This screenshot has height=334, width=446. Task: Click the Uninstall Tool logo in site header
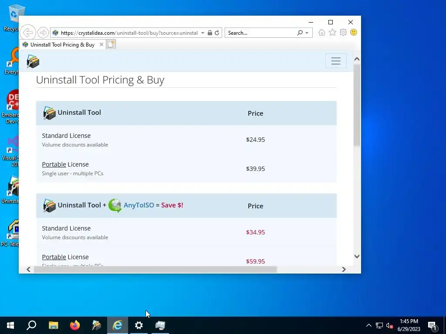coord(33,61)
